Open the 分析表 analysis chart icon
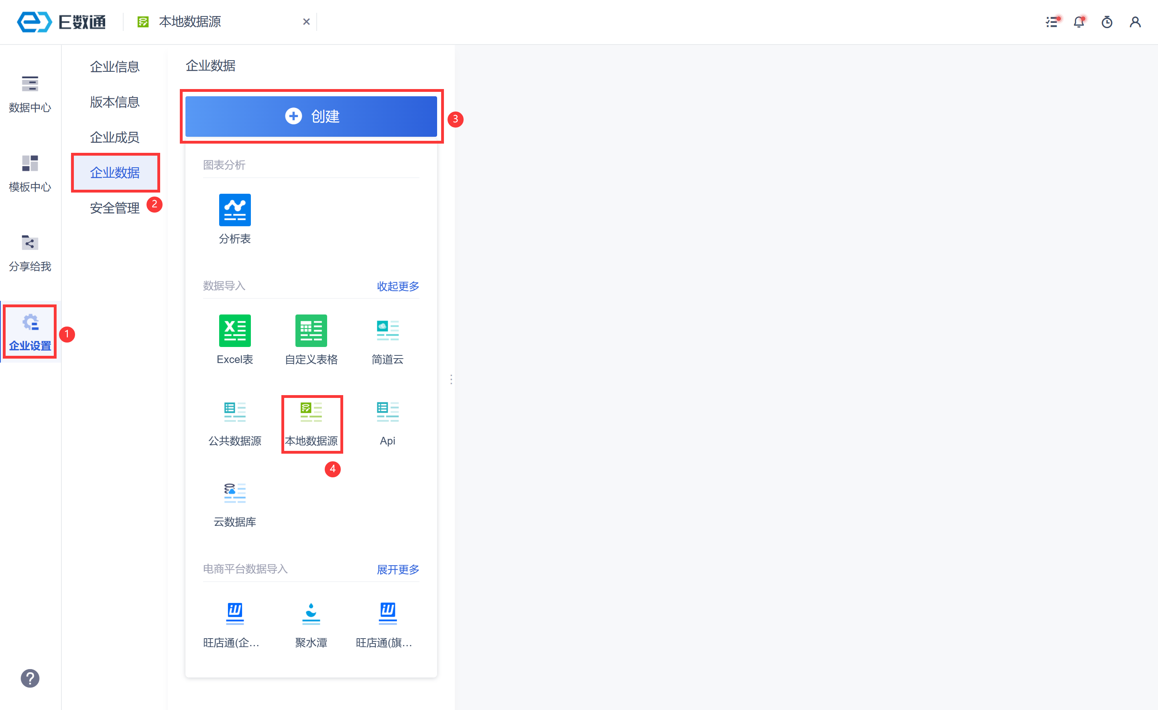Image resolution: width=1158 pixels, height=710 pixels. pos(234,210)
